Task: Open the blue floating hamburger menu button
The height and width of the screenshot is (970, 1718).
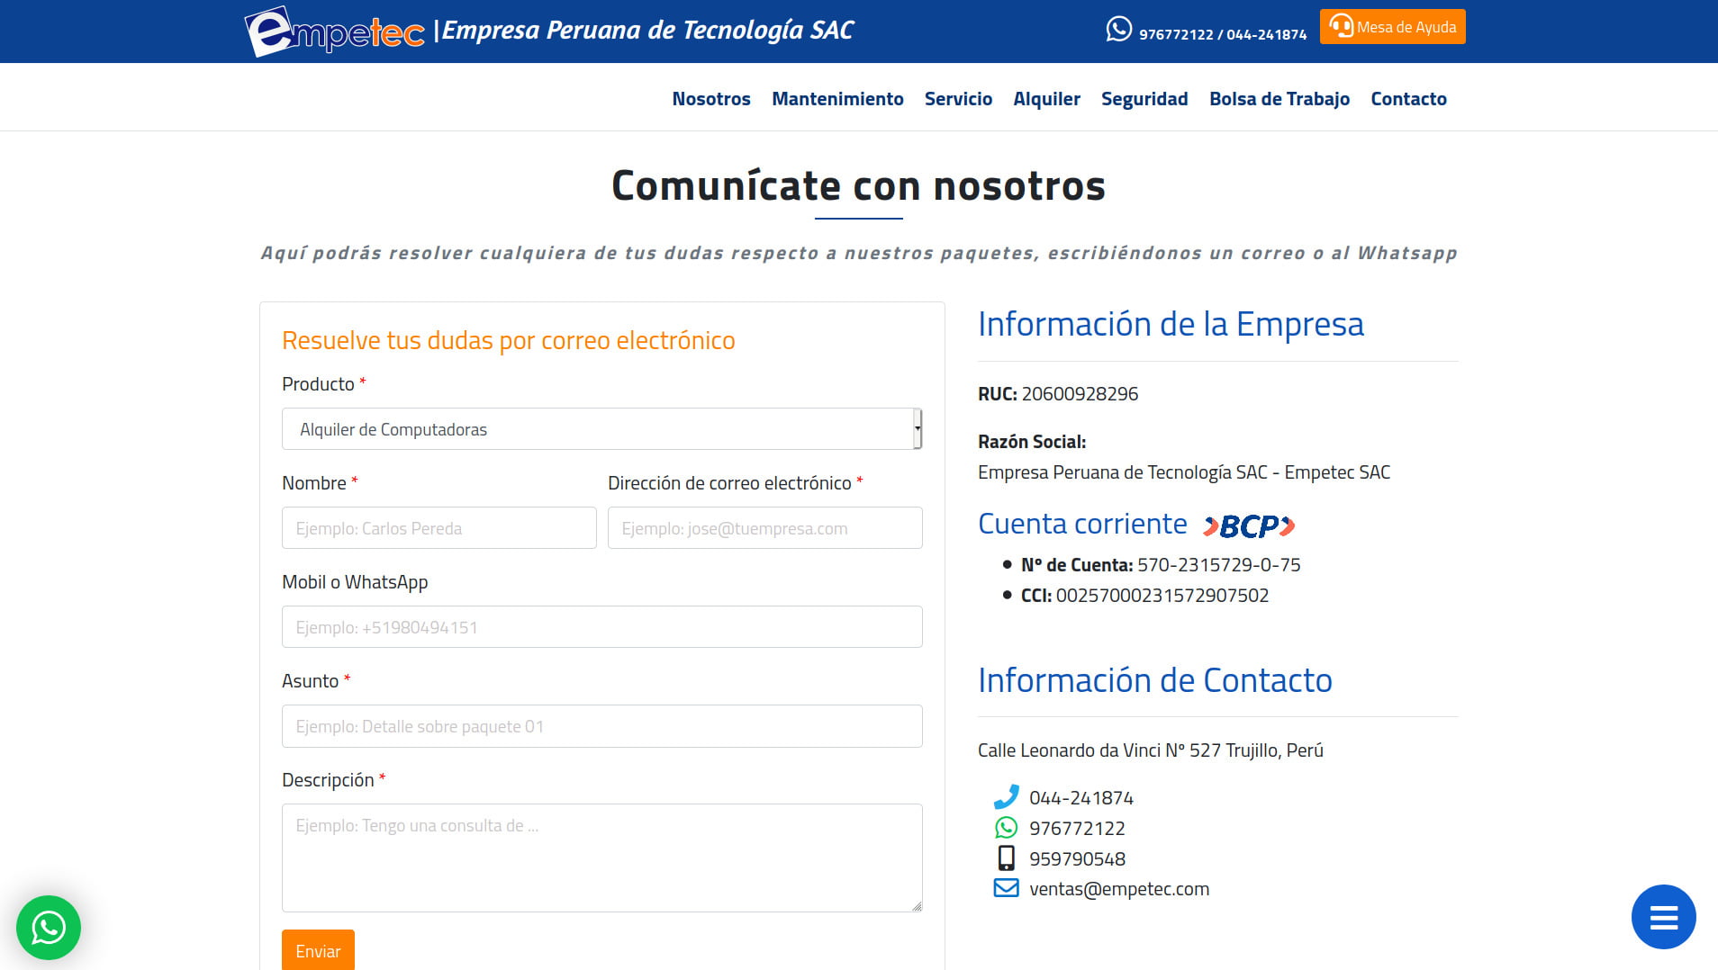Action: (x=1663, y=917)
